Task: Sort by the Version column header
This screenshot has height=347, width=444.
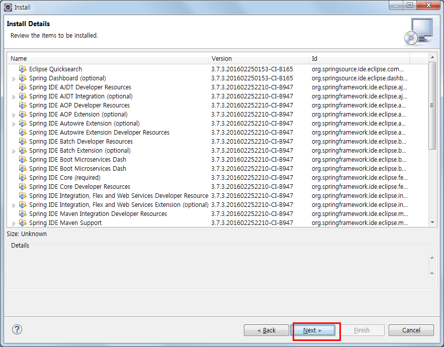Action: (258, 59)
